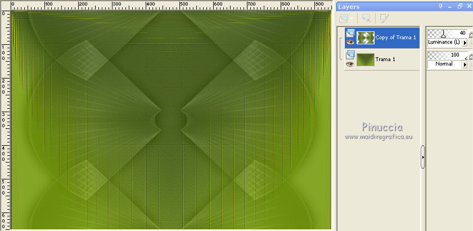This screenshot has height=231, width=473.
Task: Hide the Trama 1 layer
Action: 350,64
